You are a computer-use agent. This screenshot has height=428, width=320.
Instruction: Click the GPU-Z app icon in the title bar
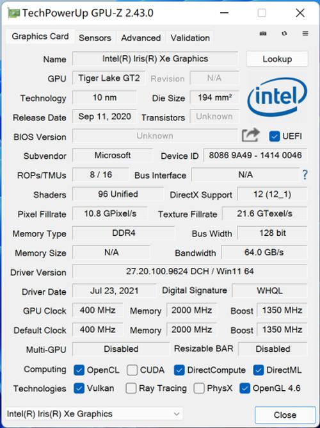[x=13, y=13]
